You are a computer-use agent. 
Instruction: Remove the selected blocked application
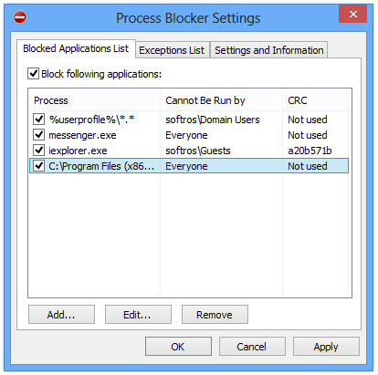click(215, 315)
